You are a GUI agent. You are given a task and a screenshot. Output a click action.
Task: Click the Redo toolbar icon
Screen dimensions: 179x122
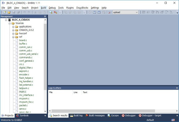pos(29,12)
